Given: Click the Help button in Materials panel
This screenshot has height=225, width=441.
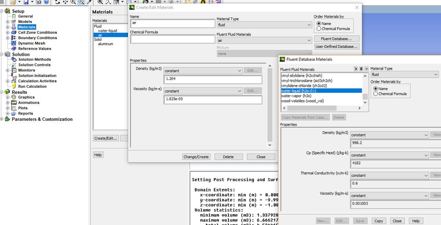Looking at the screenshot, I should pos(98,155).
